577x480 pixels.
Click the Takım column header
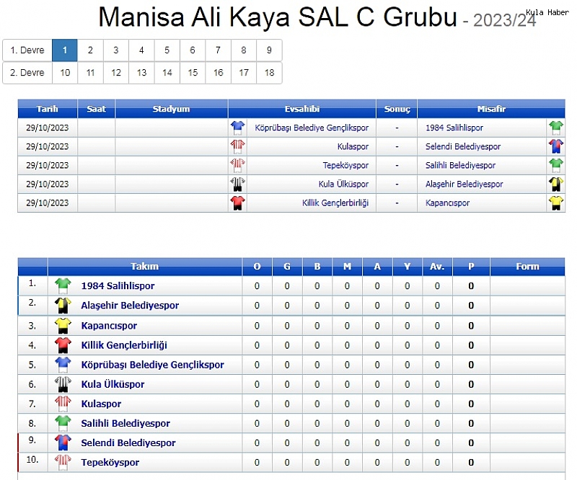point(145,266)
